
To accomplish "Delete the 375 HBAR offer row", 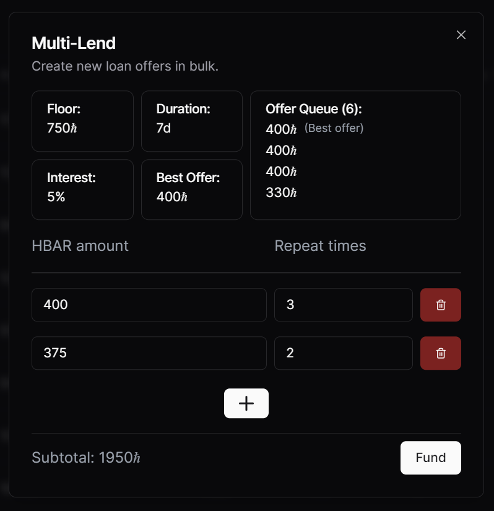I will click(440, 353).
